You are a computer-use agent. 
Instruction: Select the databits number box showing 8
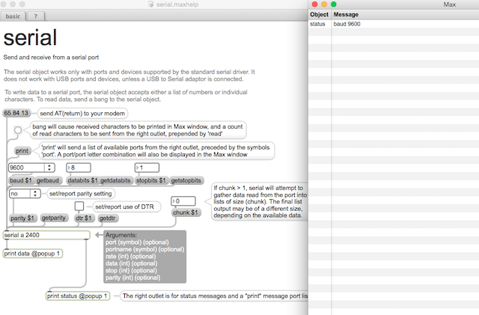pyautogui.click(x=79, y=168)
